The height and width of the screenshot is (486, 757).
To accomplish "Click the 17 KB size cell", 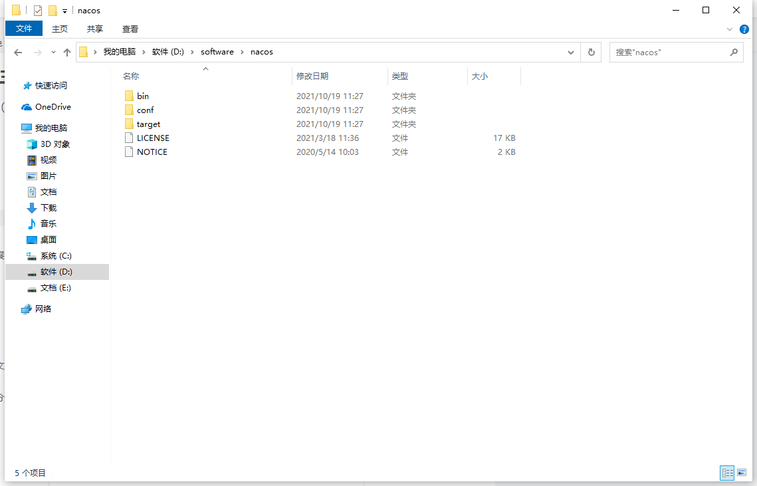I will click(x=504, y=138).
